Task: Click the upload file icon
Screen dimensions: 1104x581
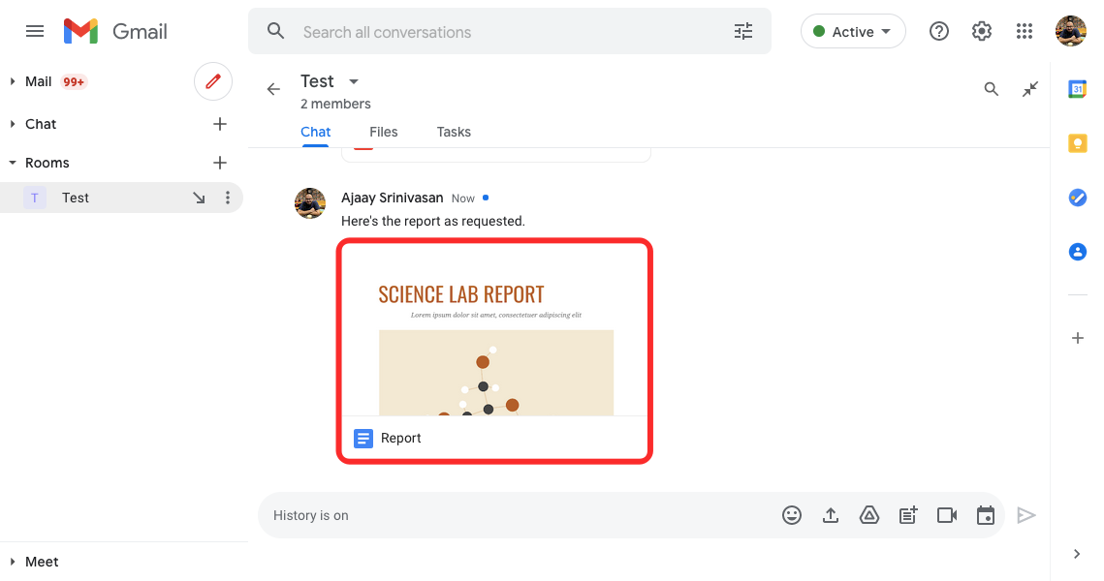Action: pyautogui.click(x=831, y=515)
